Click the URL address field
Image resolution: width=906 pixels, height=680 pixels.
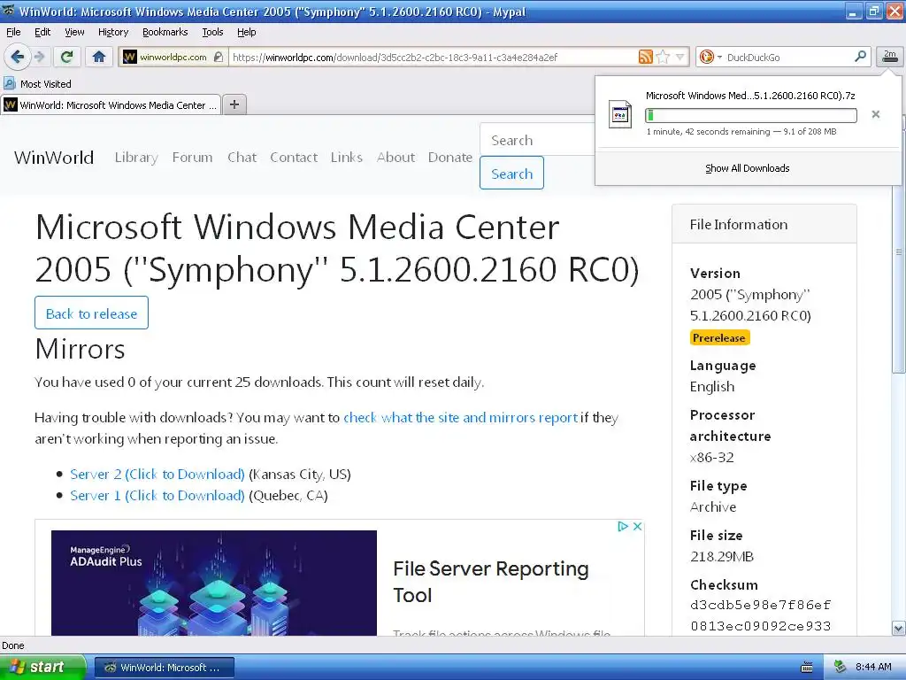432,57
